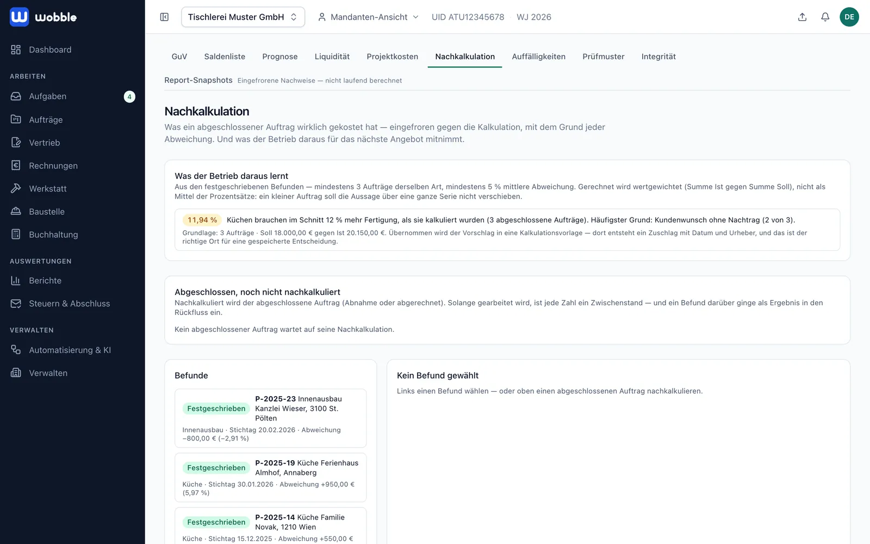Viewport: 870px width, 544px height.
Task: Click the Report-Snapshots heading
Action: (198, 80)
